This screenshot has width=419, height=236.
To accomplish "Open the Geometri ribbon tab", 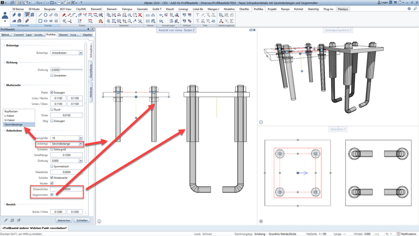I will tap(142, 9).
